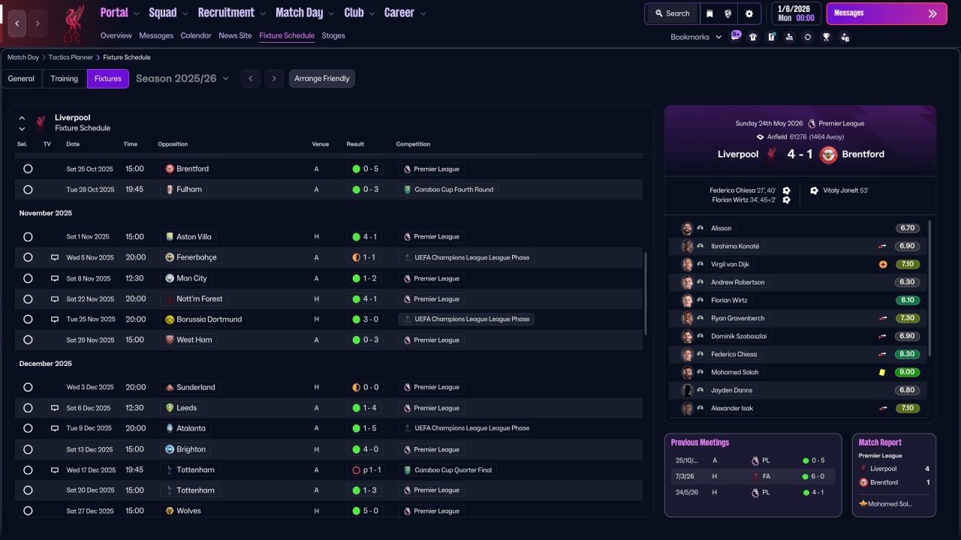Go to next season with right arrow

(274, 79)
